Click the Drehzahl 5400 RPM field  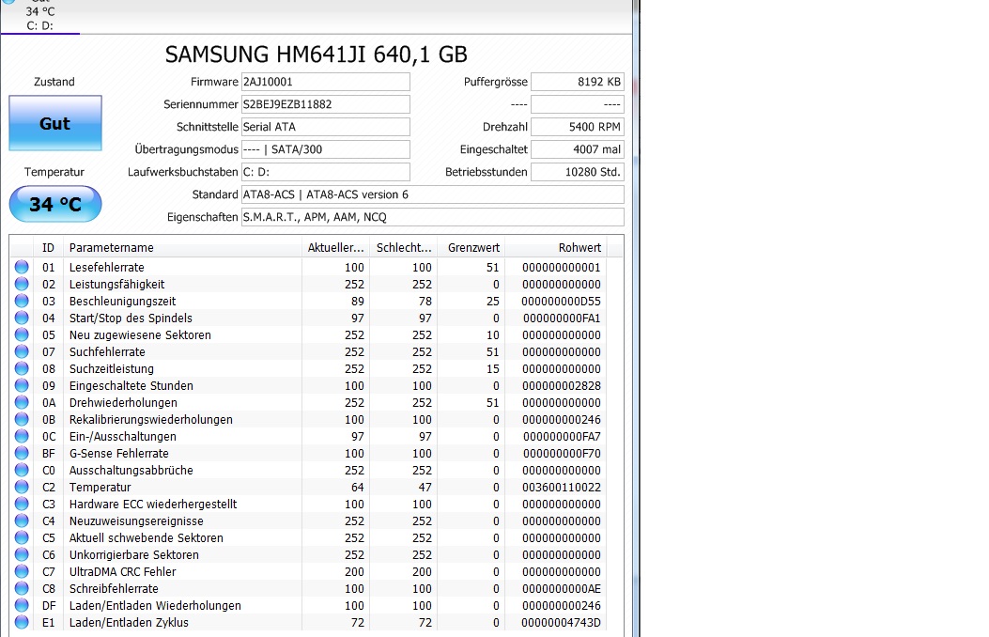pos(577,127)
